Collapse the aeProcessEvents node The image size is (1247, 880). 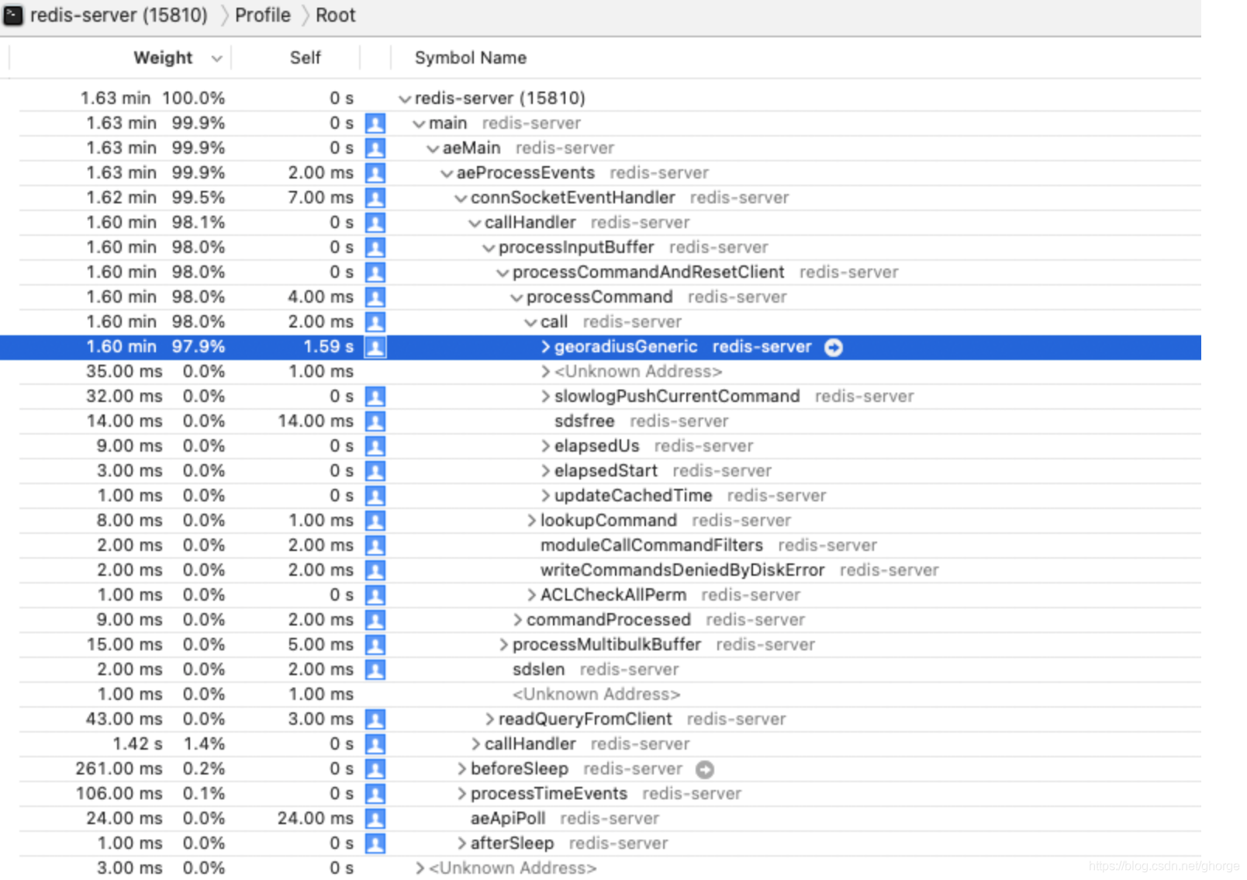(447, 174)
